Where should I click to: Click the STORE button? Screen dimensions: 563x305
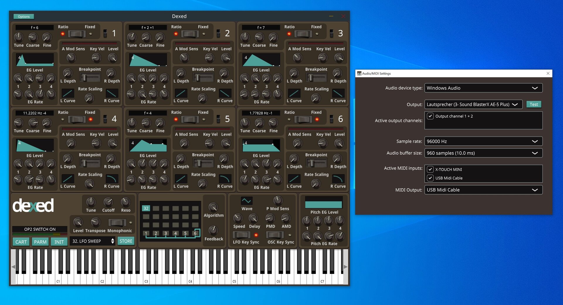click(x=126, y=241)
